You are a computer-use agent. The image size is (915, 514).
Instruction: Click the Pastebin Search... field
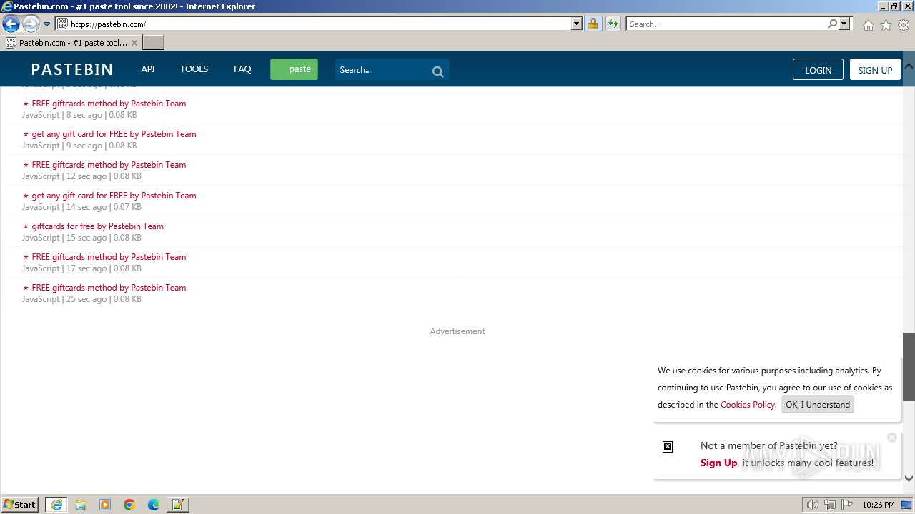pos(381,70)
